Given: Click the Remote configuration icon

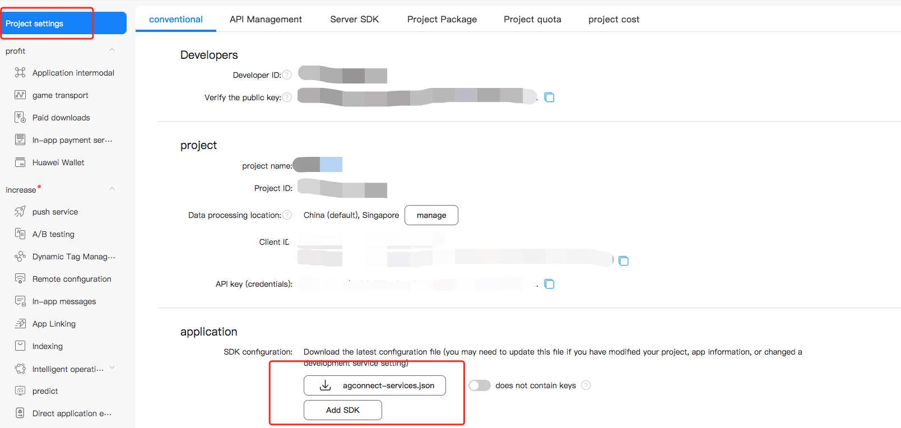Looking at the screenshot, I should pyautogui.click(x=20, y=278).
